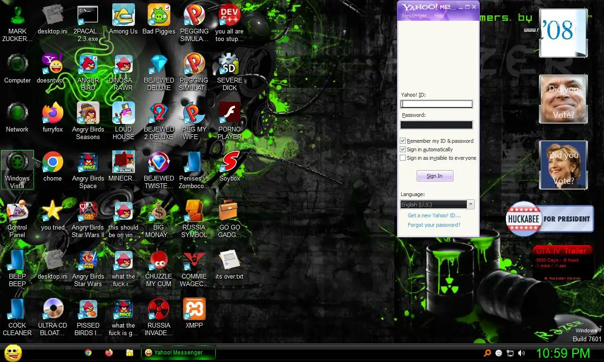The image size is (604, 362).
Task: Open the Help menu in Yahoo Messenger
Action: pos(439,16)
